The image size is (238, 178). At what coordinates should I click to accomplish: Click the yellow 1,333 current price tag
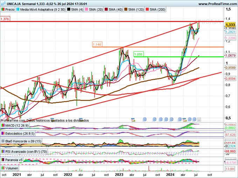tap(230, 25)
